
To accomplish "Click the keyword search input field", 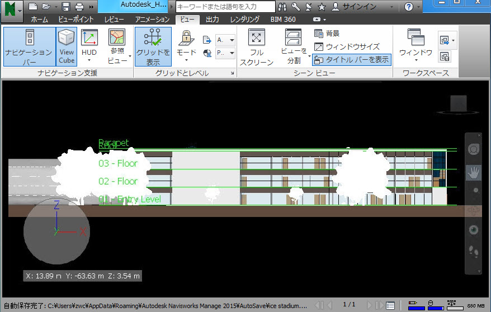I will point(225,7).
